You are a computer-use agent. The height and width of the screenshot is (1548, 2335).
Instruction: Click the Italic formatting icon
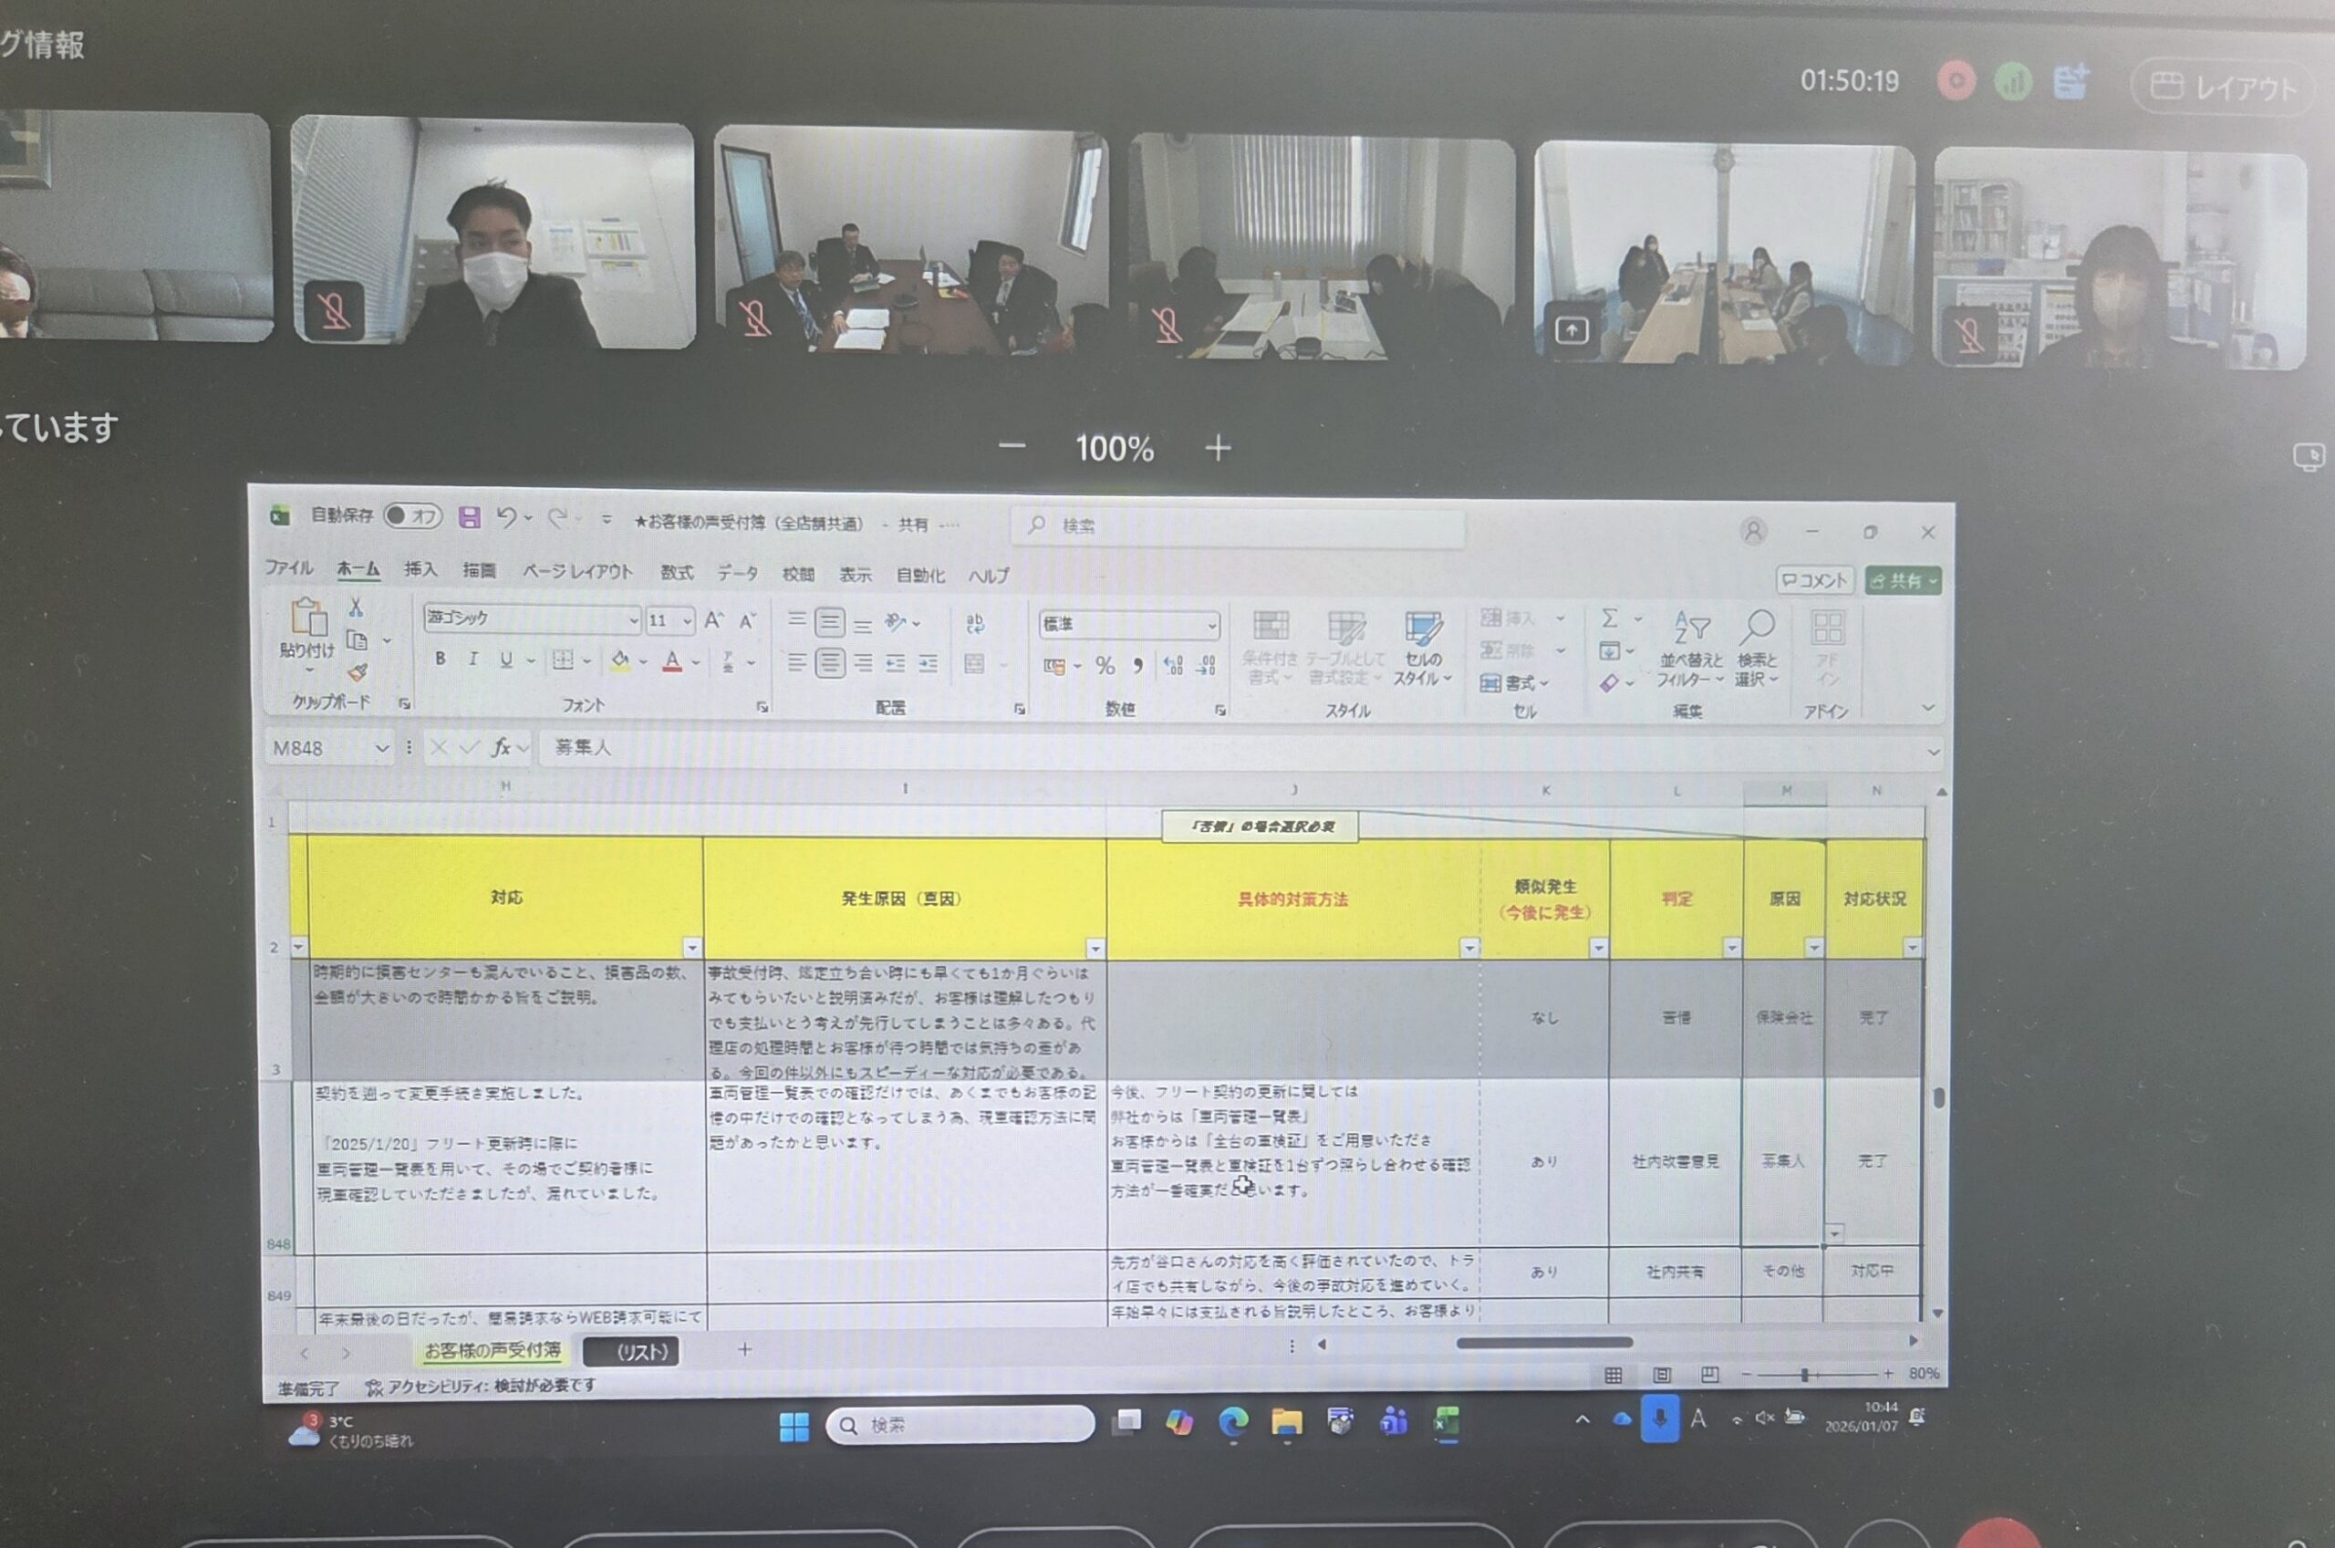(472, 659)
